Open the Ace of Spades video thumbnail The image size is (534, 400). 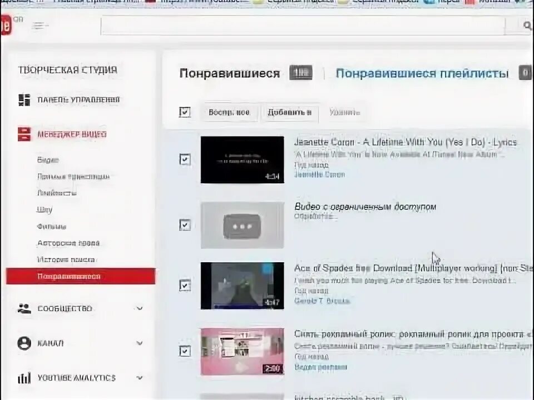pyautogui.click(x=242, y=286)
